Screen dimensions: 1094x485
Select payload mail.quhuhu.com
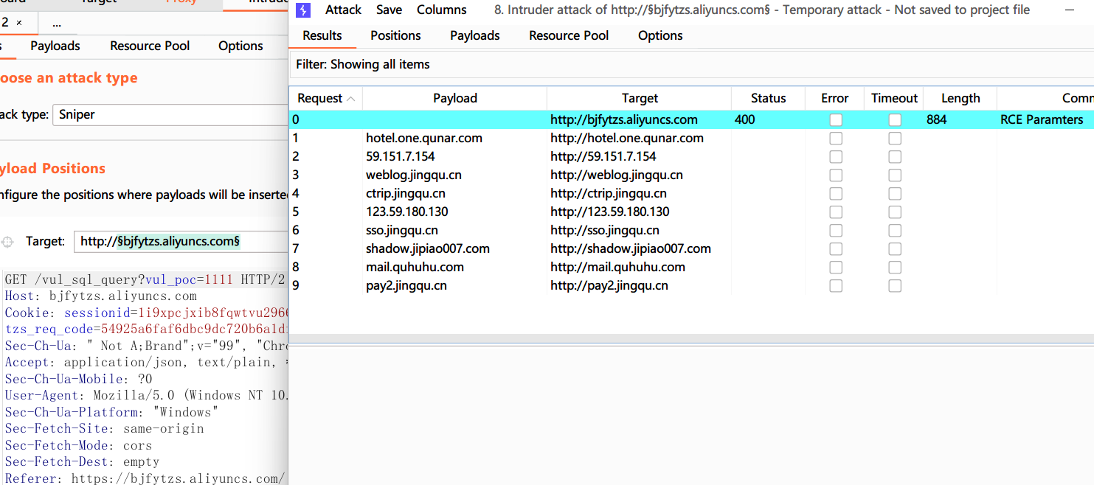tap(415, 267)
